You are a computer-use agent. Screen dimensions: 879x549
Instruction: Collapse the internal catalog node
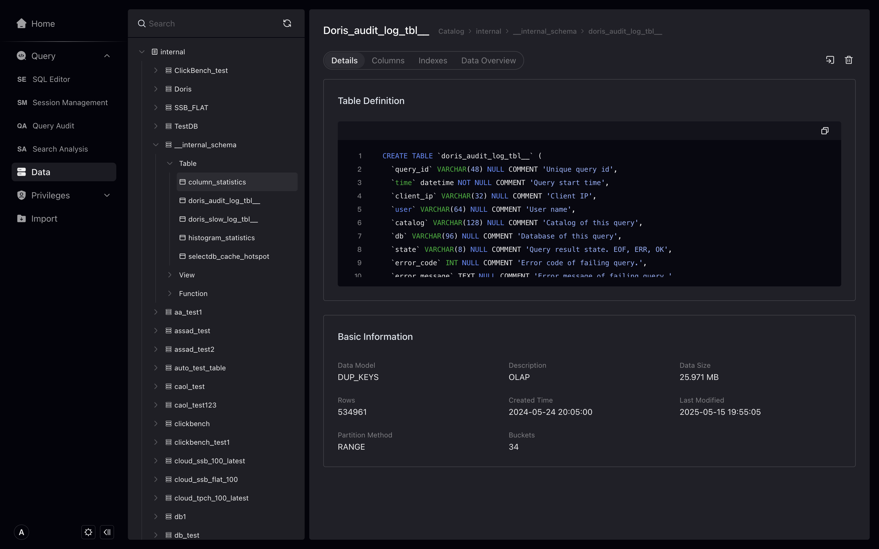point(142,52)
